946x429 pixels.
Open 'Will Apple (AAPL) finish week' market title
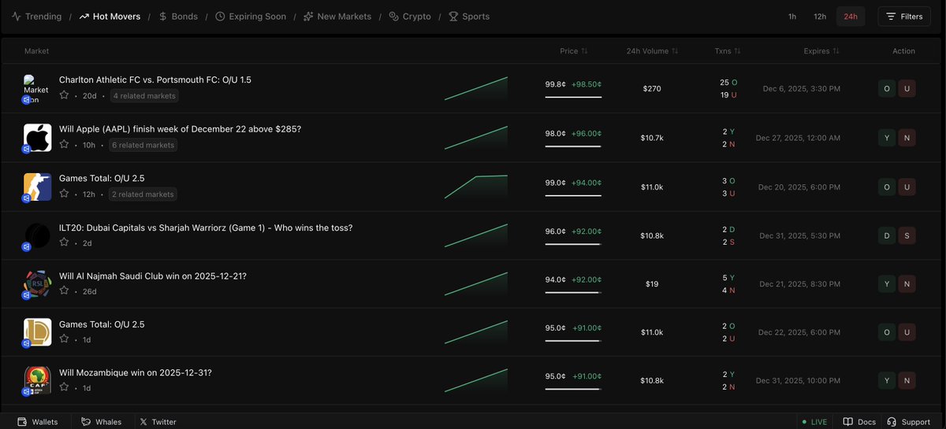pos(180,128)
